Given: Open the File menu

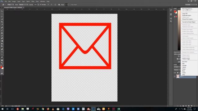Looking at the screenshot, I should click(x=6, y=1).
